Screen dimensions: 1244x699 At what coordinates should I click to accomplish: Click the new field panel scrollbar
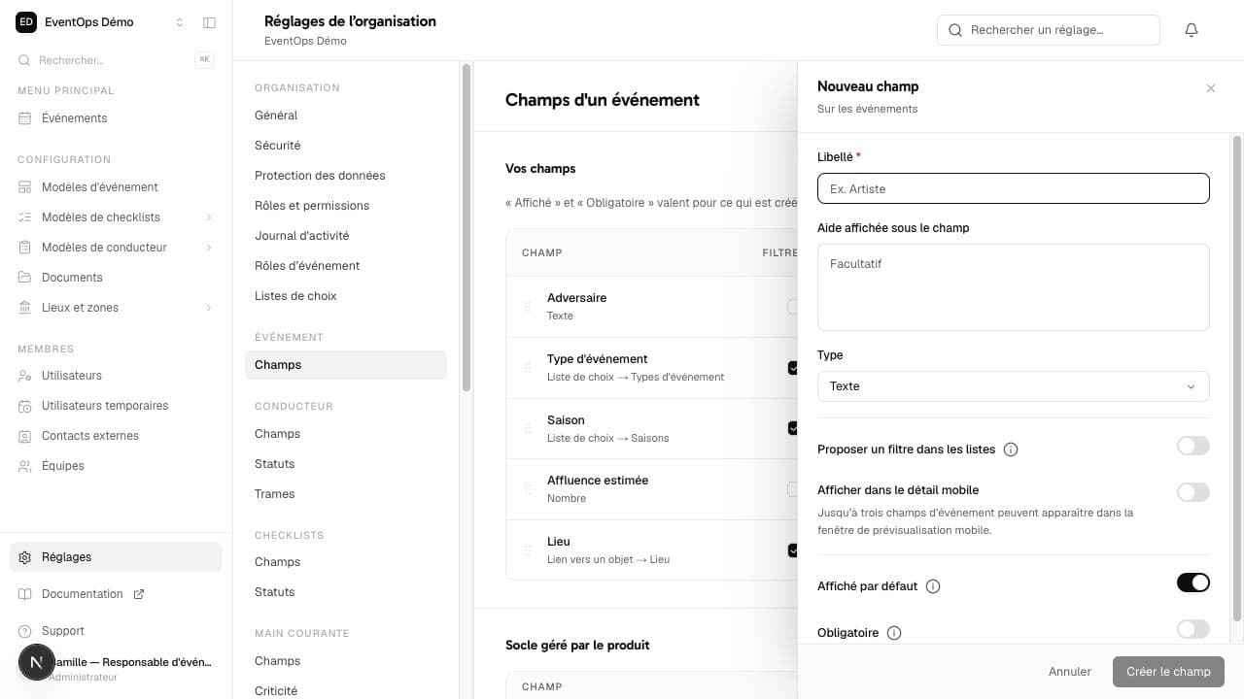tap(1237, 379)
